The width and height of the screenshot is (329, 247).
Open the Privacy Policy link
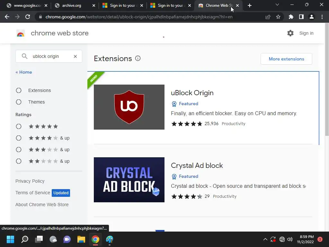click(30, 181)
